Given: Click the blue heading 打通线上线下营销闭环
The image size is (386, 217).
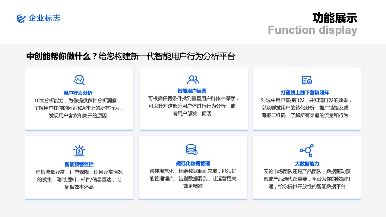Looking at the screenshot, I should point(305,93).
